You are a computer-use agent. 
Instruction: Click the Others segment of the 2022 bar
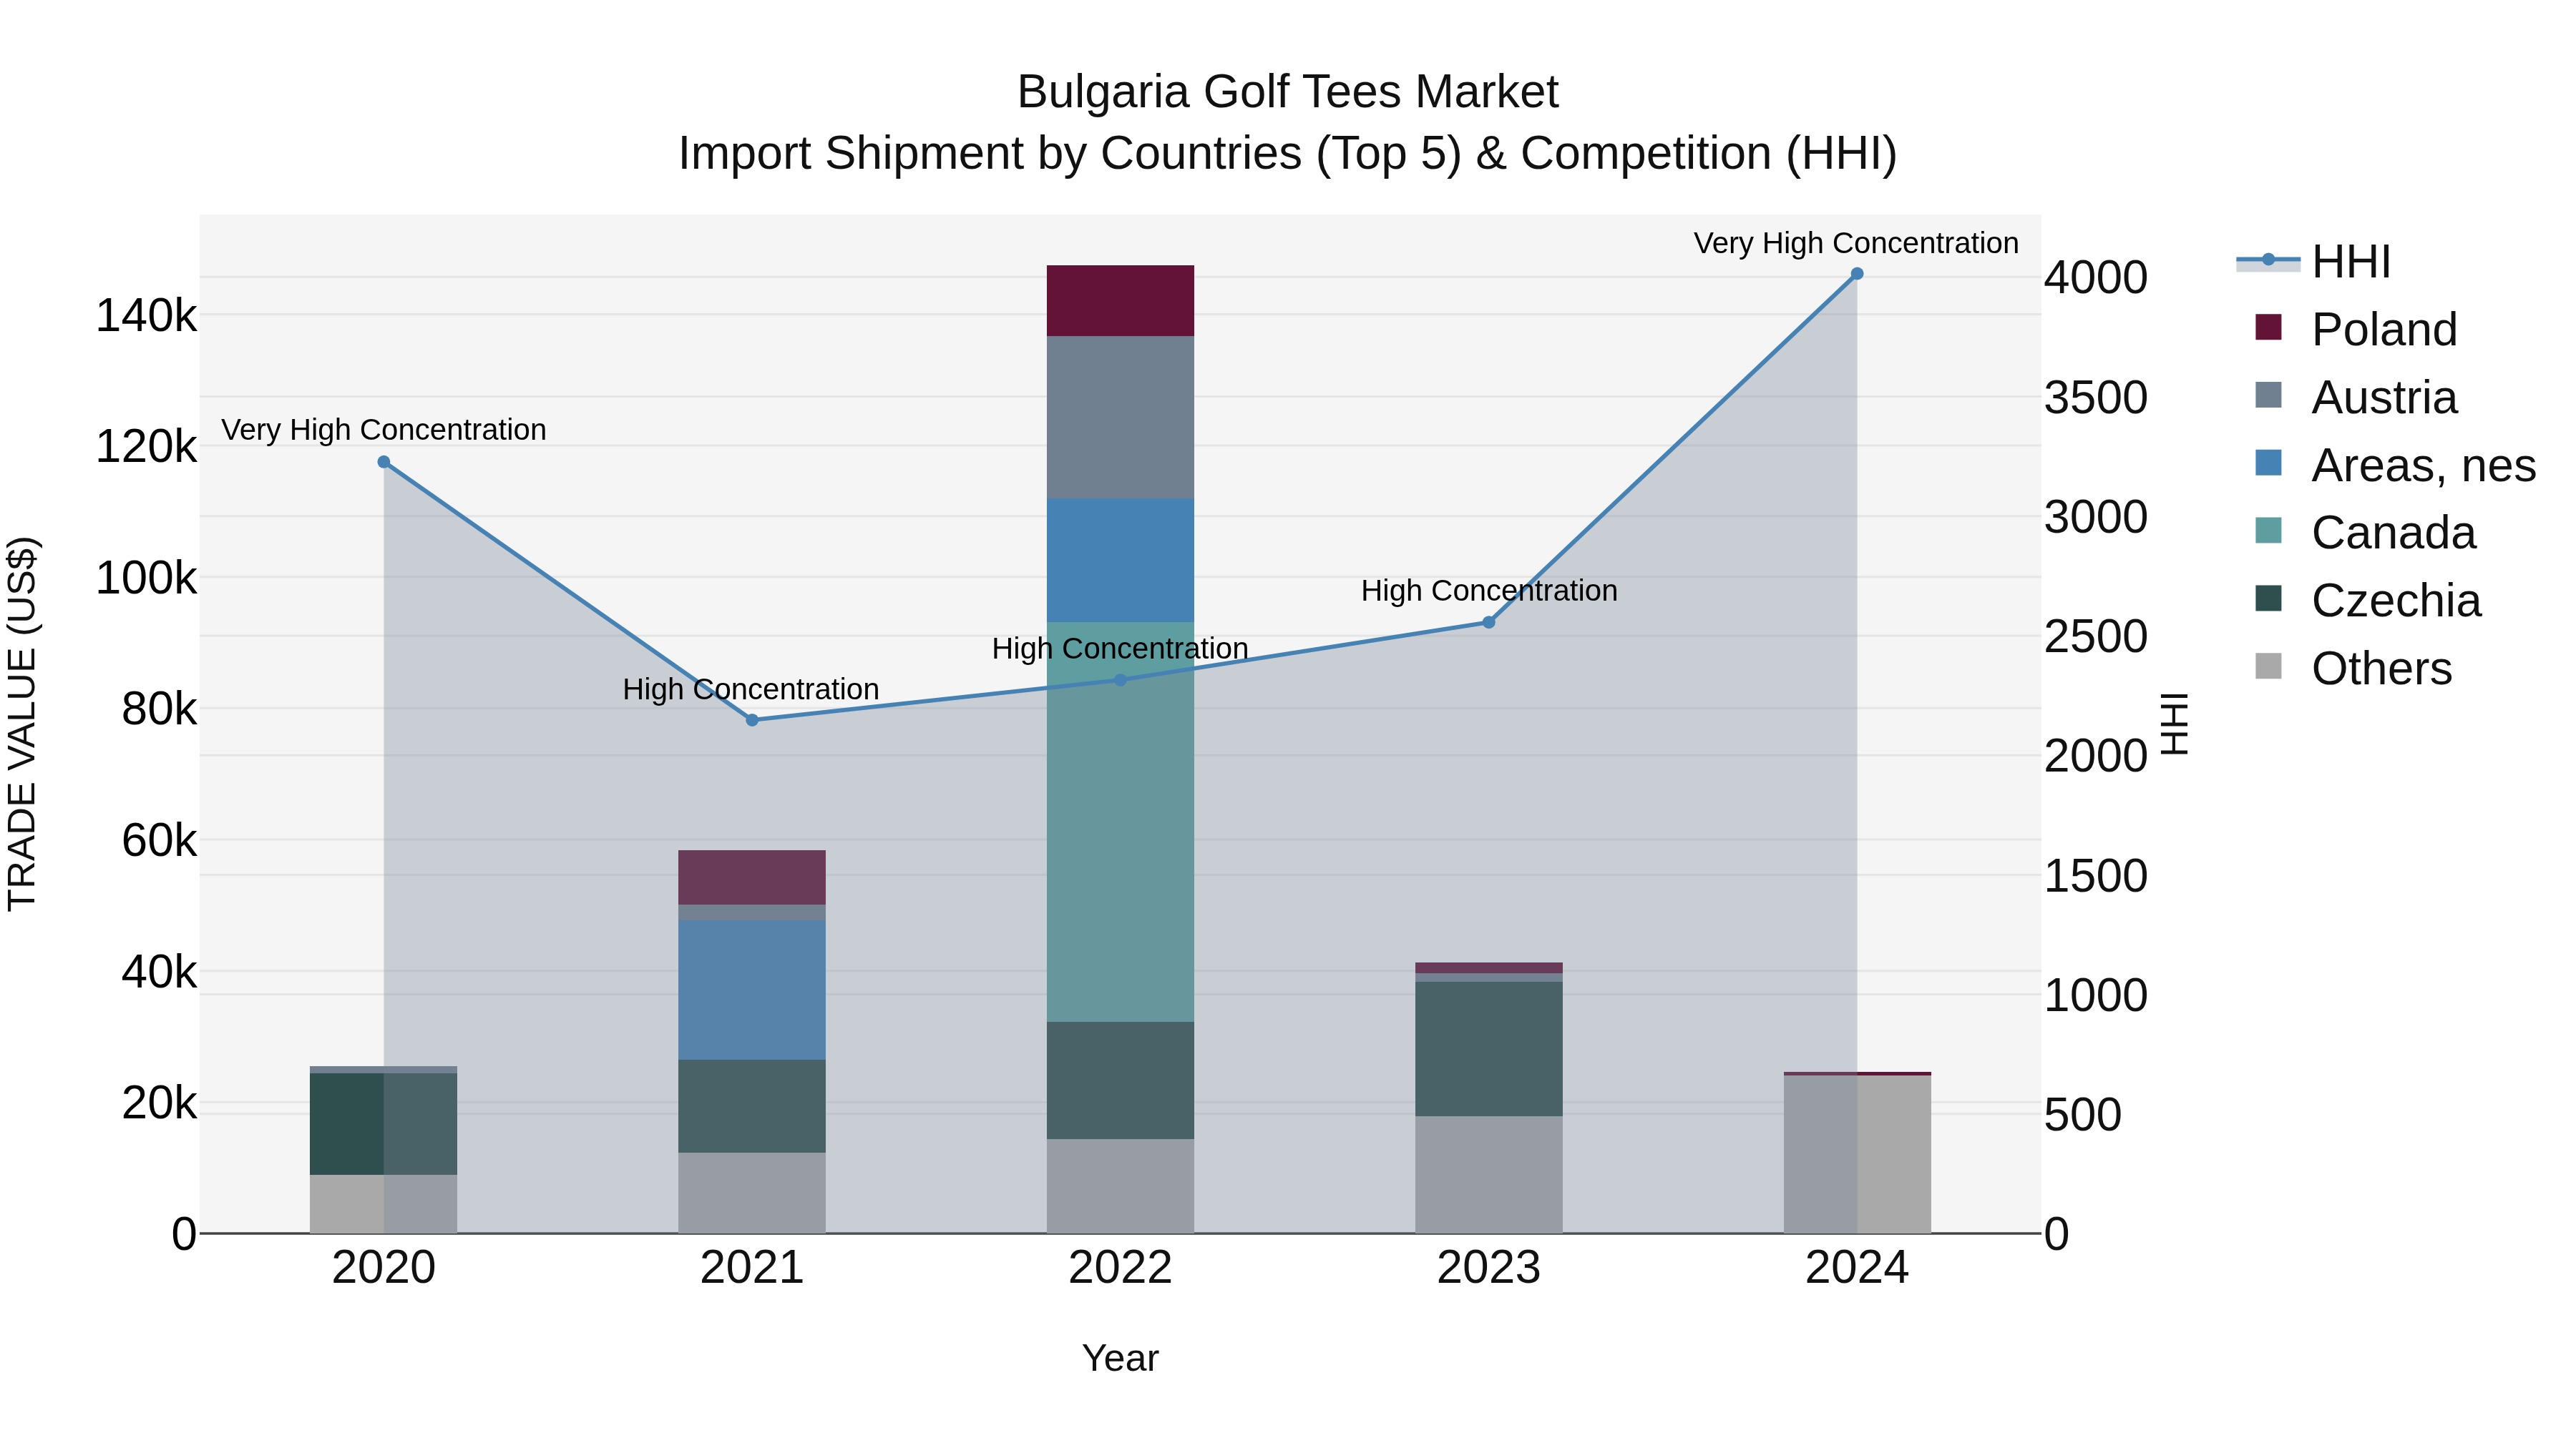coord(1120,1186)
